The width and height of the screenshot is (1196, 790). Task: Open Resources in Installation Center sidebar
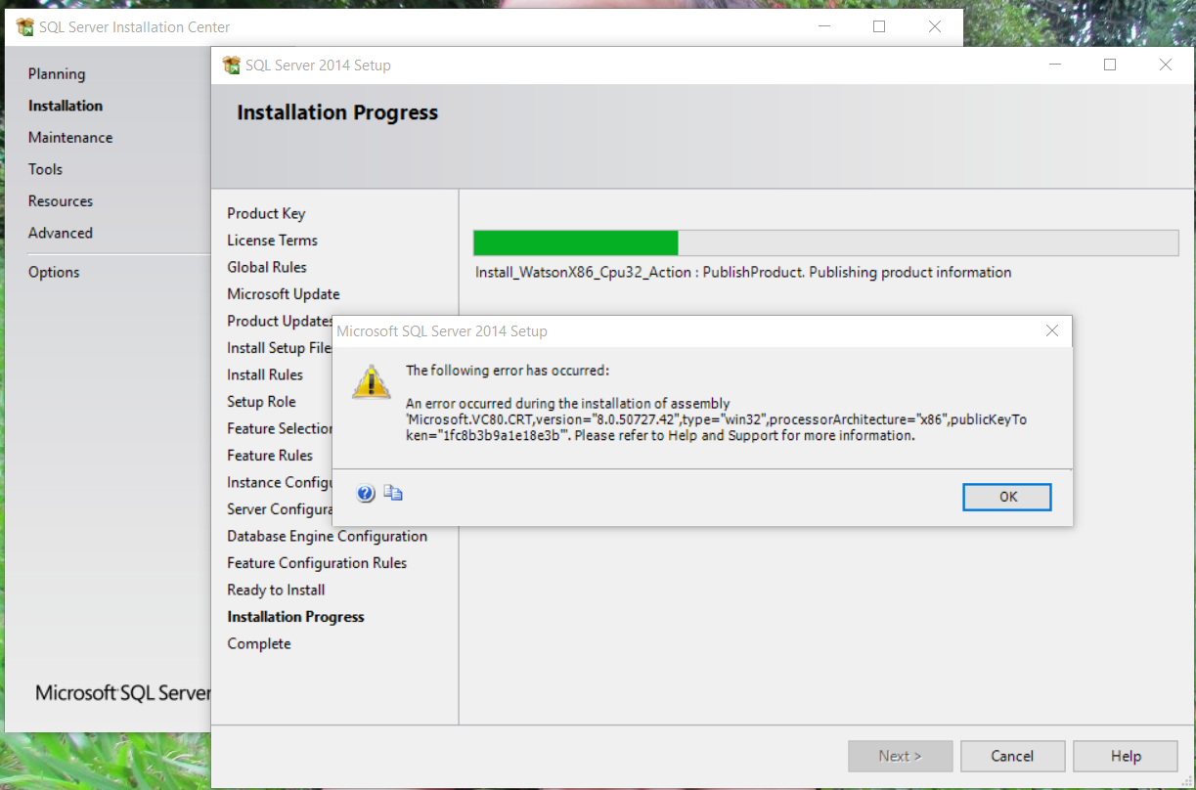pos(61,201)
